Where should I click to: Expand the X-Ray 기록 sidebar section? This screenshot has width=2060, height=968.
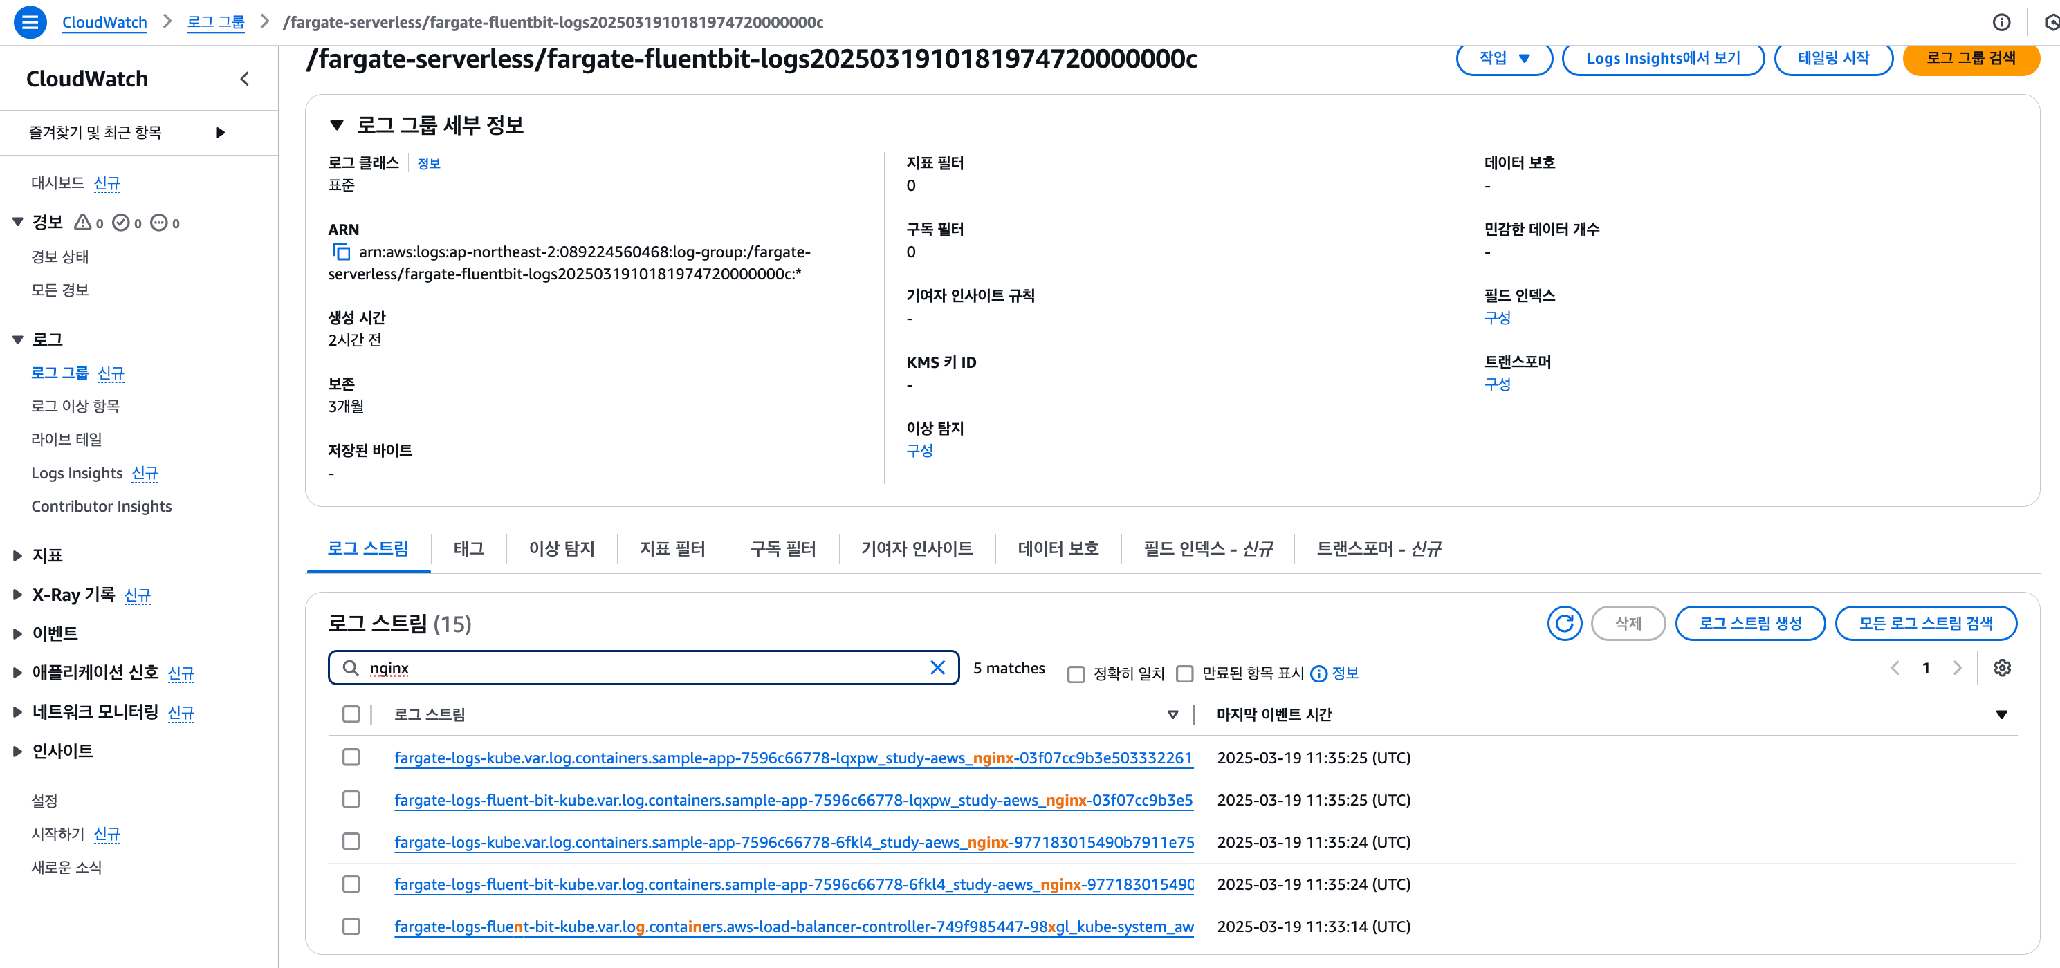point(17,595)
